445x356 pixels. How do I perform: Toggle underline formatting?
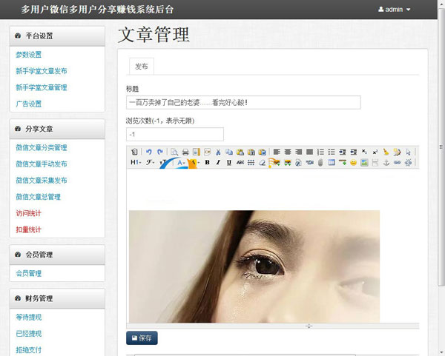coord(229,162)
